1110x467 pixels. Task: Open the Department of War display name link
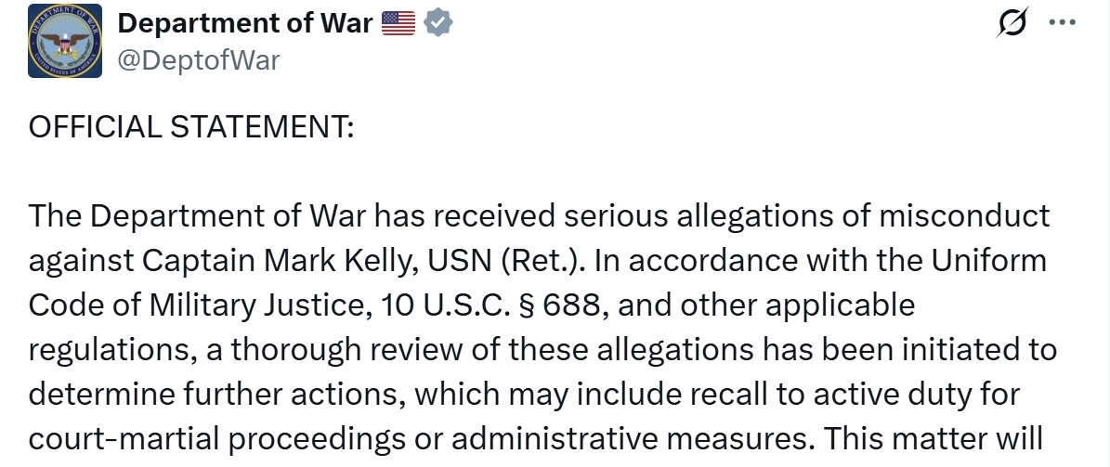coord(245,24)
